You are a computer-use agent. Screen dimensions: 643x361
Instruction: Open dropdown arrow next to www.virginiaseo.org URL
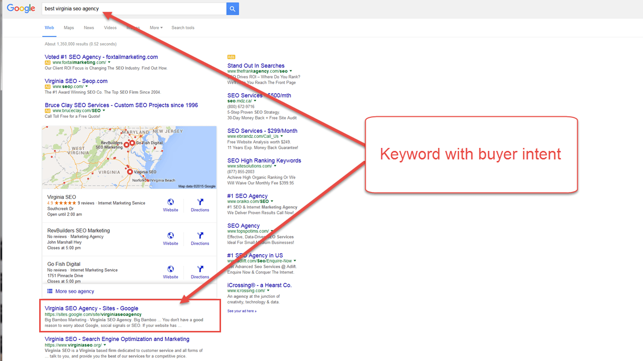105,345
